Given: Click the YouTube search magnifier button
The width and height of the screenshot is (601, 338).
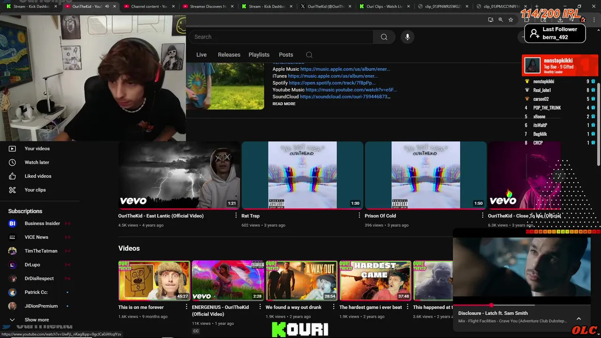Looking at the screenshot, I should [x=384, y=37].
